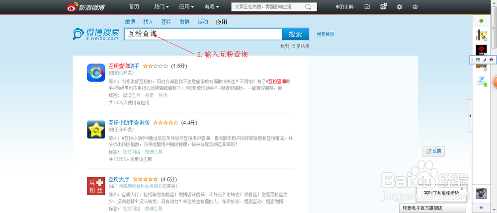
Task: Switch to the 微群 search tab
Action: click(184, 22)
